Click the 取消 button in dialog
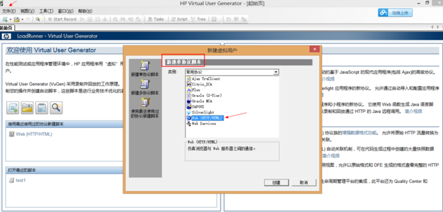The height and width of the screenshot is (212, 443). [x=304, y=182]
